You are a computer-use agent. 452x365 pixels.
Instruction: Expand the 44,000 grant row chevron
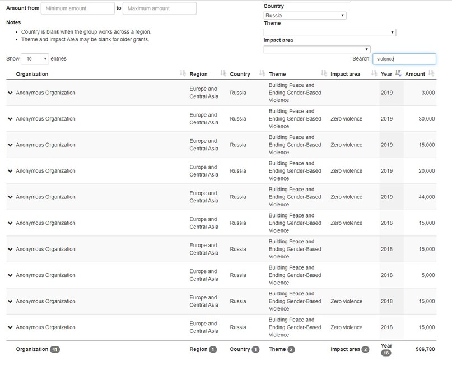pos(10,197)
